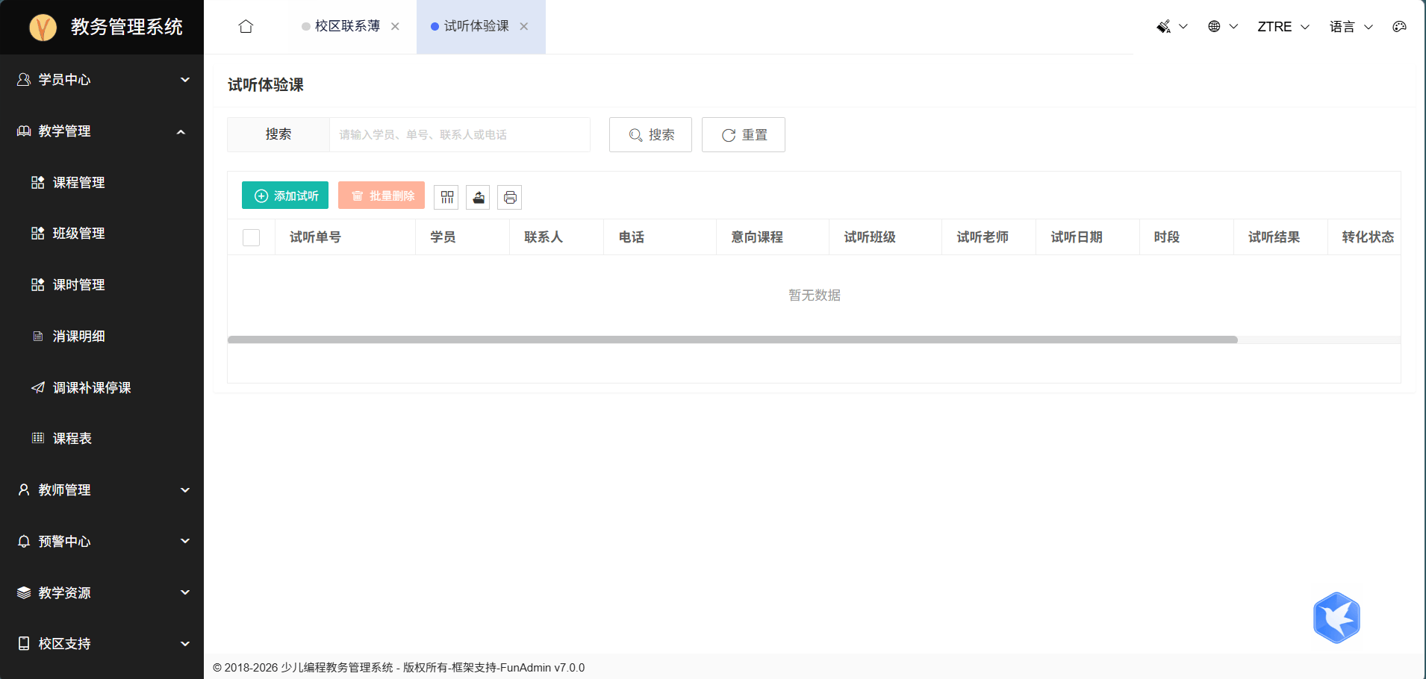Close the 试听体验课 tab
Image resolution: width=1426 pixels, height=679 pixels.
coord(524,27)
